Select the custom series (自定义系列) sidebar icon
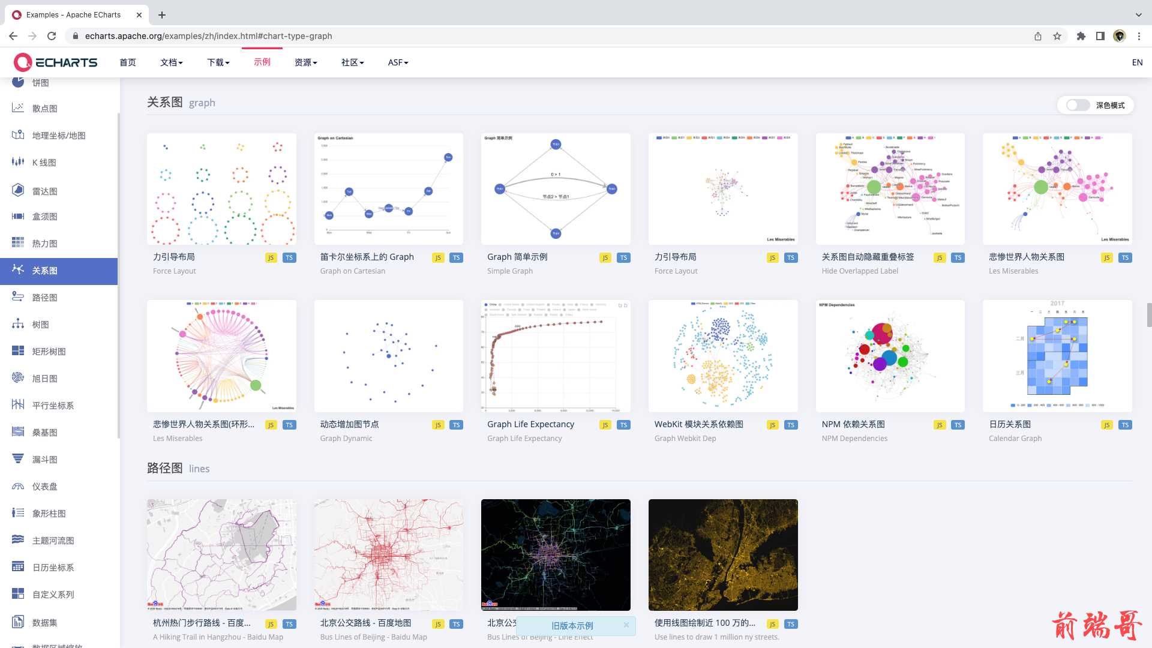 pyautogui.click(x=18, y=594)
